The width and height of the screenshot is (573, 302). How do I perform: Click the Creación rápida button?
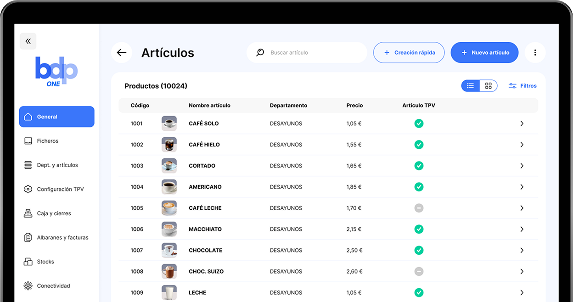coord(409,53)
